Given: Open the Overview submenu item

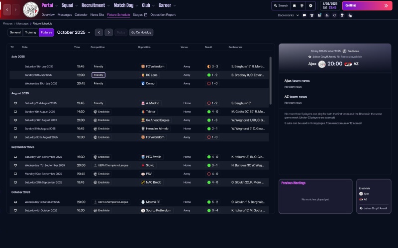Looking at the screenshot, I should pos(48,15).
